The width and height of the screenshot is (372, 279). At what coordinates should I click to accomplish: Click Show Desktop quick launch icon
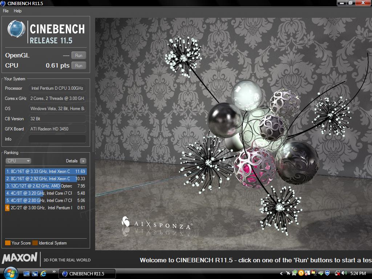(27, 274)
